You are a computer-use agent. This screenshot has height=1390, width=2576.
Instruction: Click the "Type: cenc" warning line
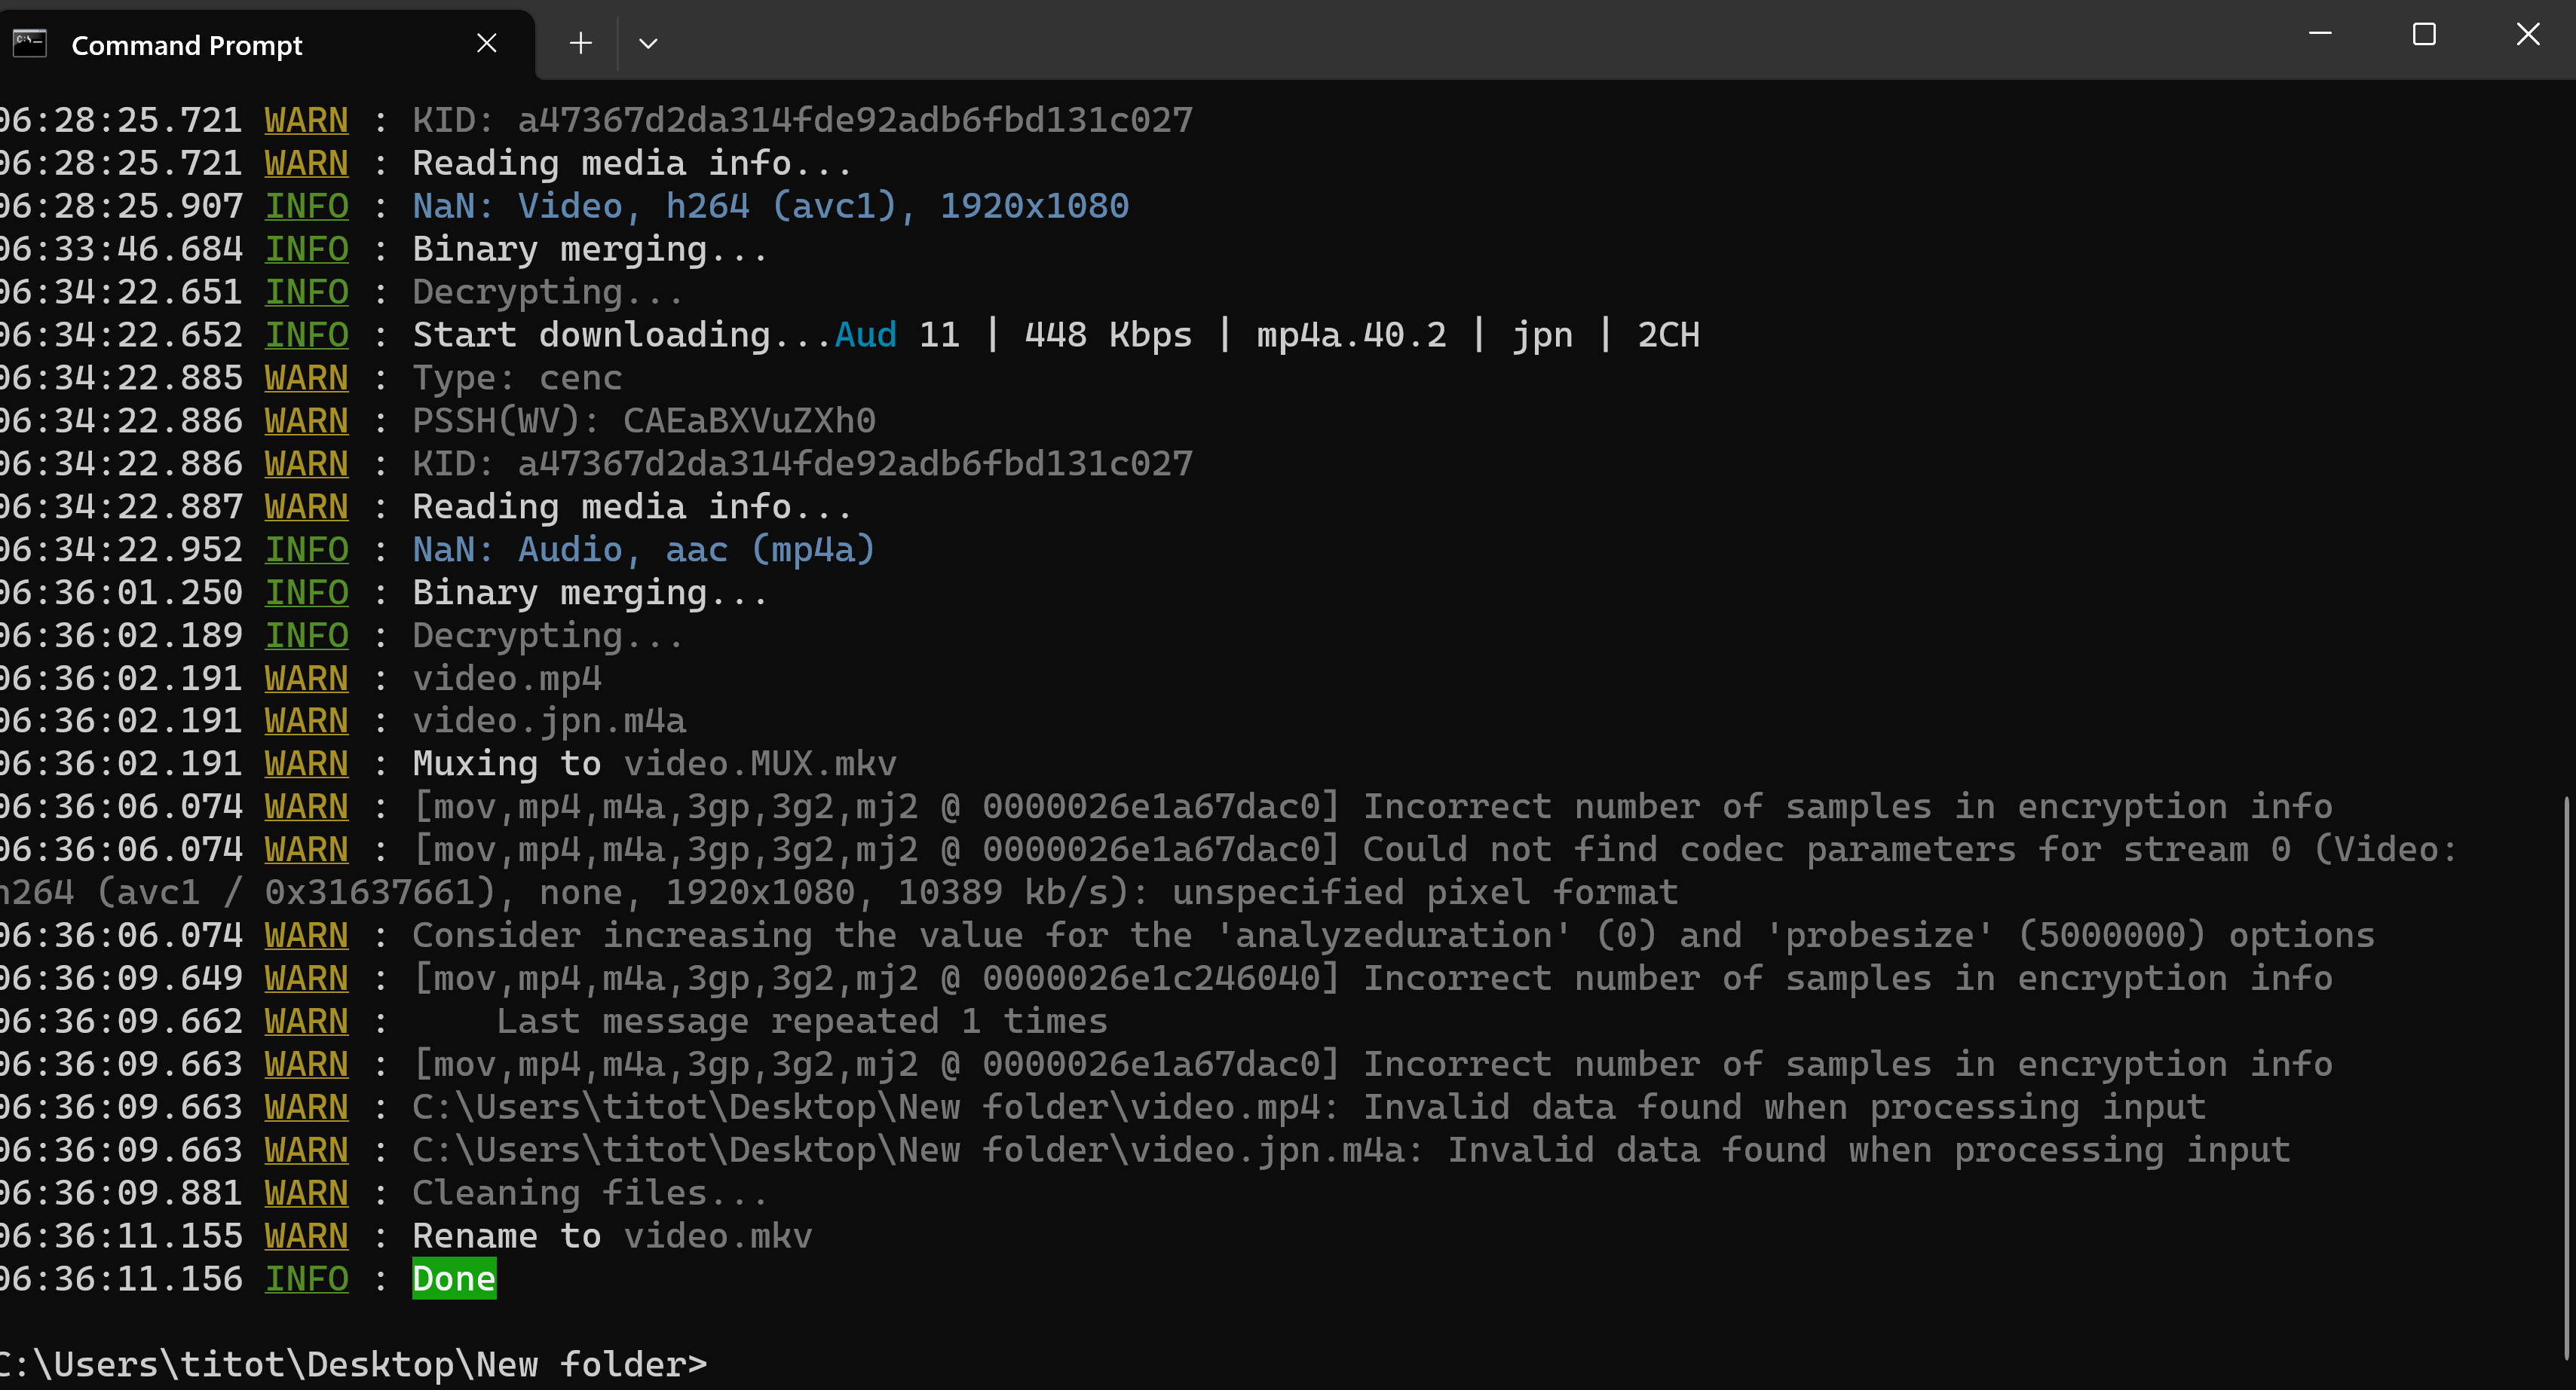517,377
